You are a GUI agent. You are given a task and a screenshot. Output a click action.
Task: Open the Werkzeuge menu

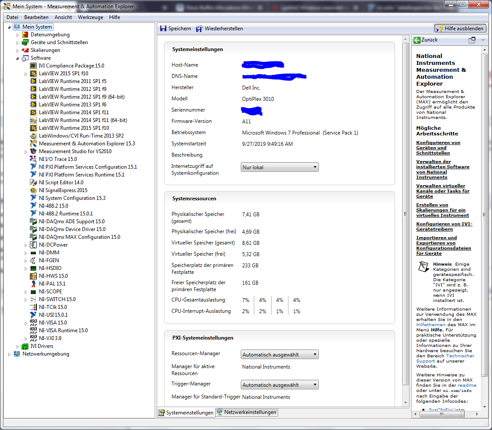[91, 17]
